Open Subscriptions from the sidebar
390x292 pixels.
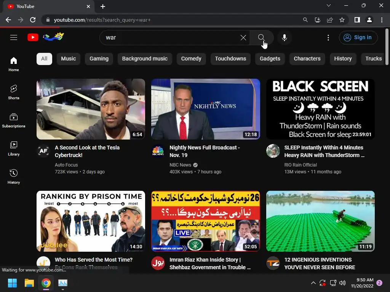point(14,121)
